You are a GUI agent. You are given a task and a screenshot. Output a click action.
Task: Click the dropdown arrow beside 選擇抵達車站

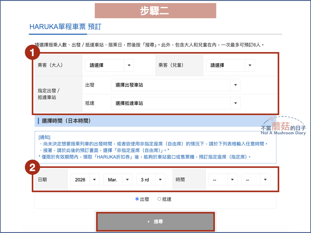point(235,103)
